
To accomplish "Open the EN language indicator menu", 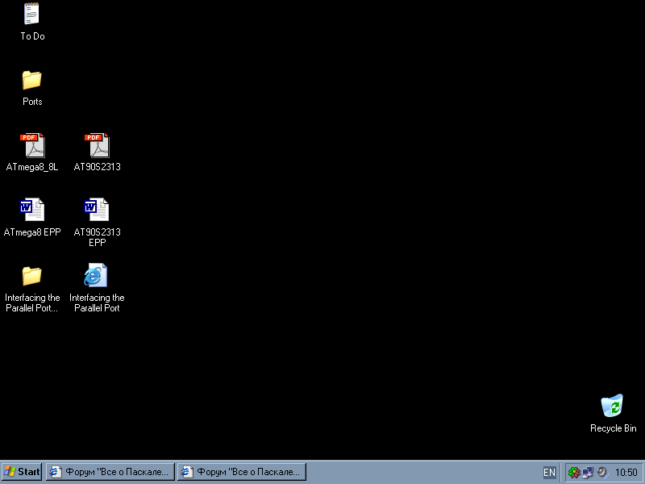I will [549, 473].
